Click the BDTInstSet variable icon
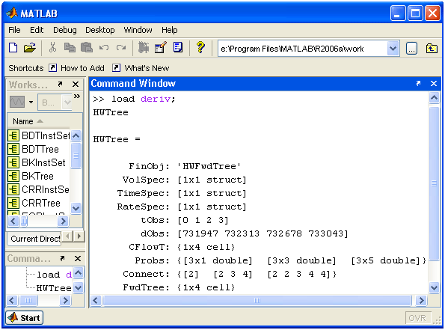Viewport: 445px width, 330px height. coord(13,135)
